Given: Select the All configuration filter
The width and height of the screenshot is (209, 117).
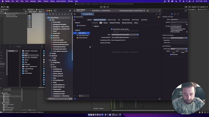Looking at the screenshot, I should (x=101, y=23).
